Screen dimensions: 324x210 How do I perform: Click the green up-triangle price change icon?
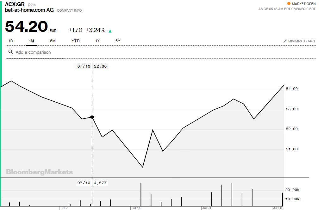110,31
